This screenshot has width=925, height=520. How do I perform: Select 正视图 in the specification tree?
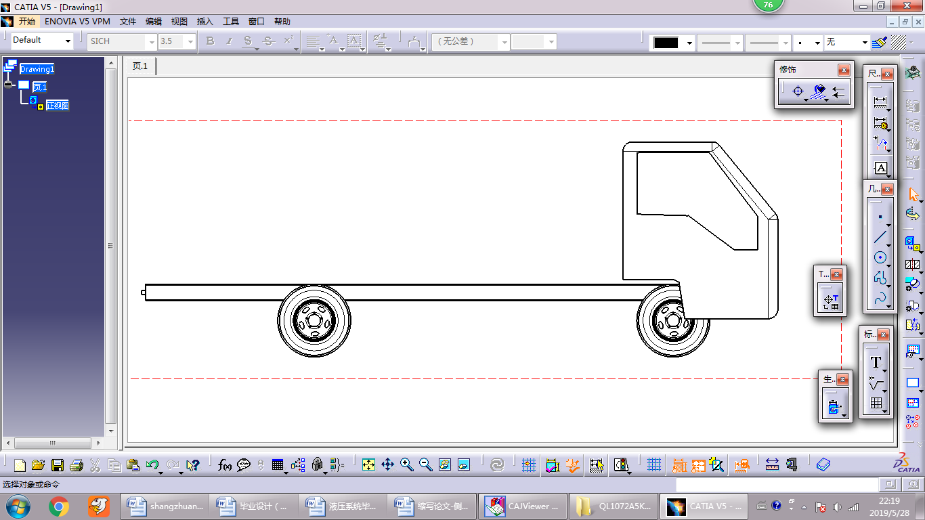coord(58,106)
